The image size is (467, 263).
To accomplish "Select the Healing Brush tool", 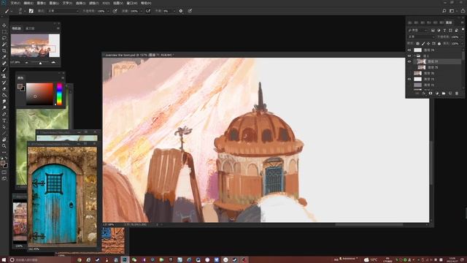I will tap(4, 64).
